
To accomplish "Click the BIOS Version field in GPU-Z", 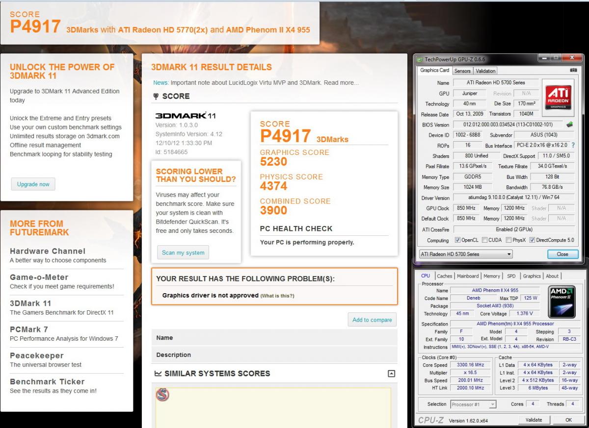I will click(508, 125).
